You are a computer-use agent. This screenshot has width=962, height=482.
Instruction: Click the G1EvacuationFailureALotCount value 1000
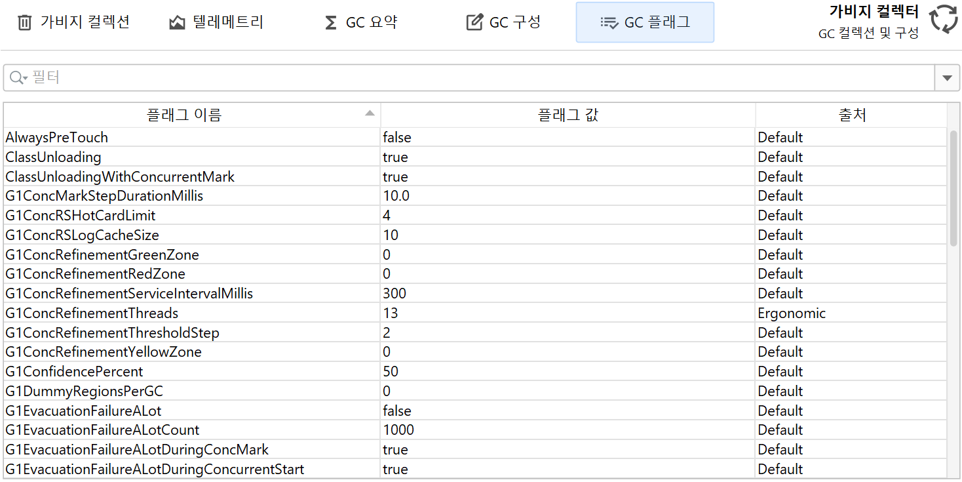[x=398, y=430]
